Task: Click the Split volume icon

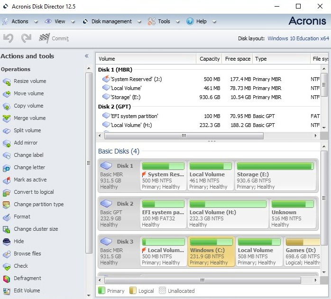Action: (7, 131)
